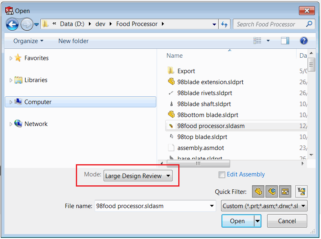The height and width of the screenshot is (239, 321).
Task: Click the Forward navigation arrow button
Action: click(x=27, y=24)
